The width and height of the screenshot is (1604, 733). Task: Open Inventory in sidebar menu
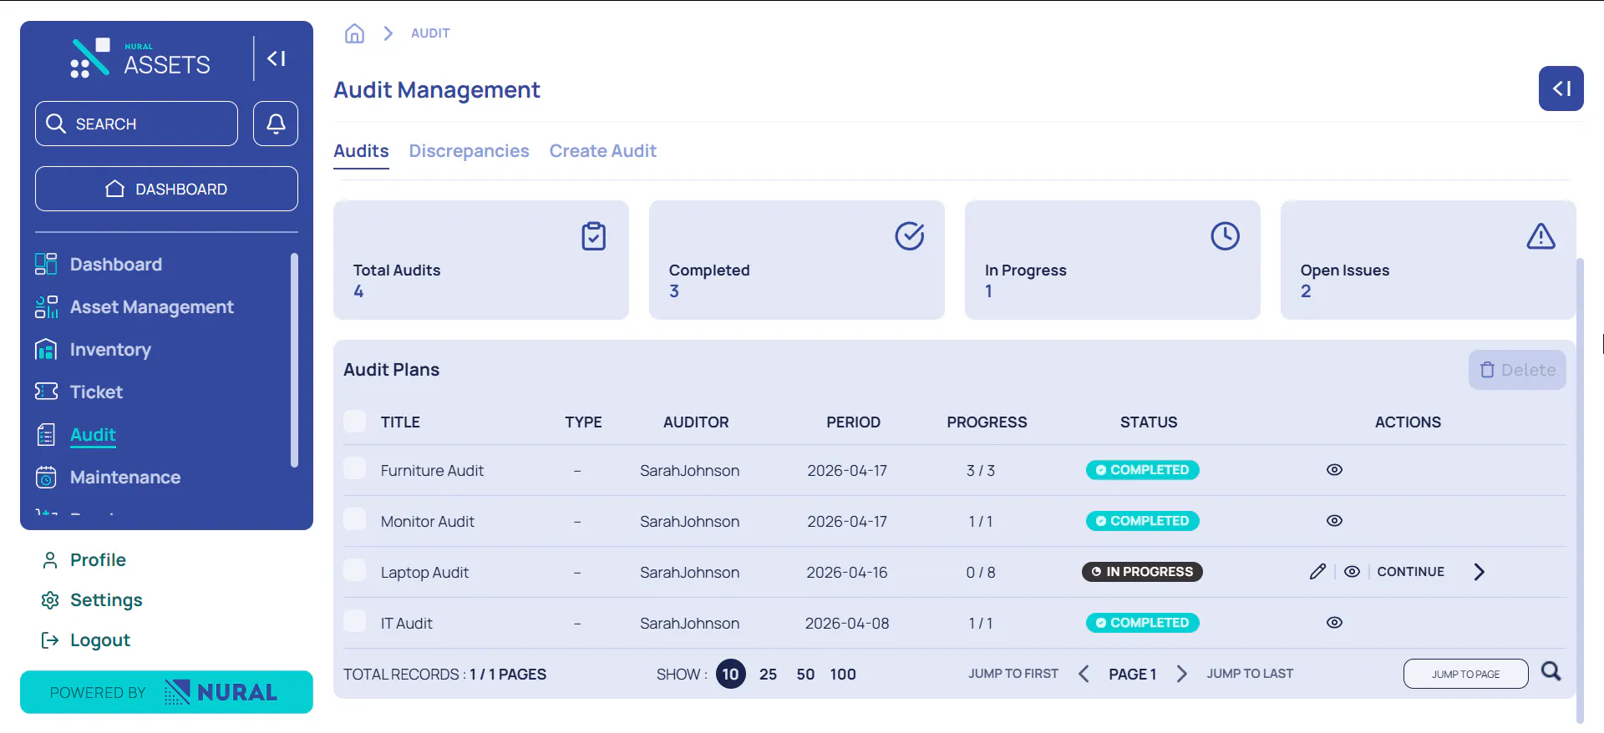110,350
